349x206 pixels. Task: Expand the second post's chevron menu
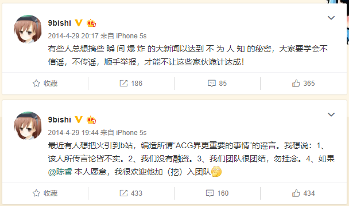[331, 114]
